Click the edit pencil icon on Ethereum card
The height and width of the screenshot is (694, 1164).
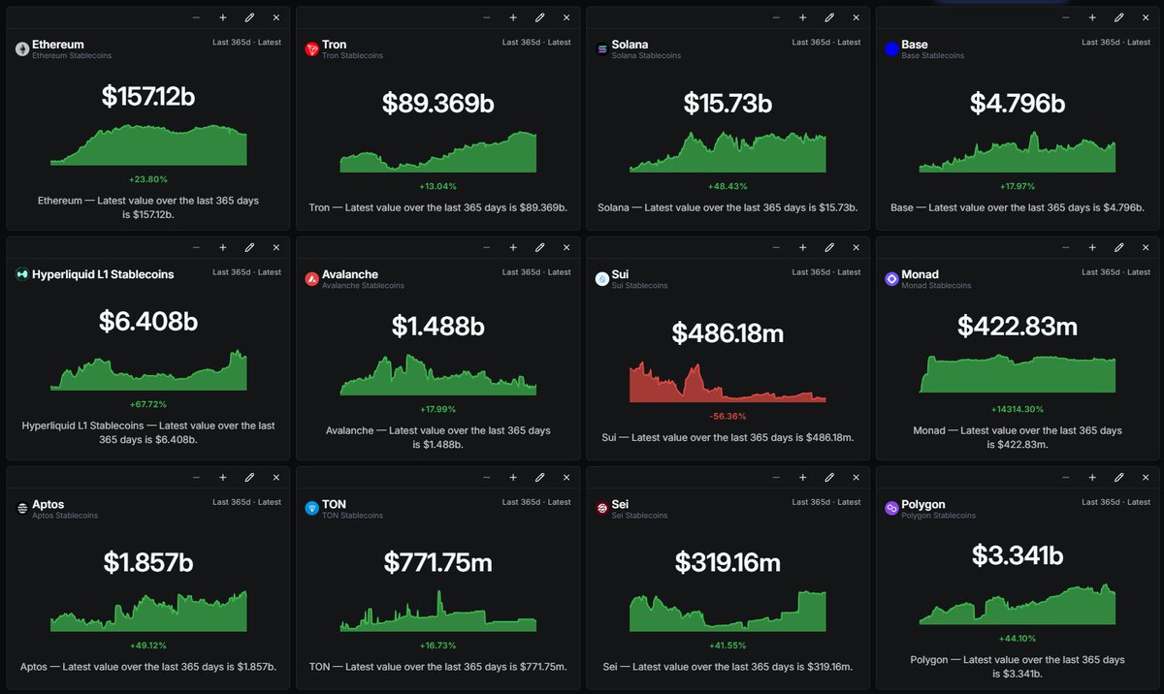pos(249,17)
